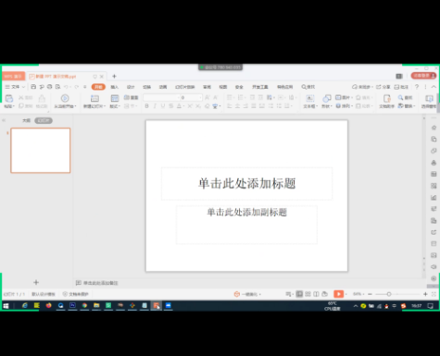Click the Firefox taskbar icon
The width and height of the screenshot is (440, 356).
[49, 305]
